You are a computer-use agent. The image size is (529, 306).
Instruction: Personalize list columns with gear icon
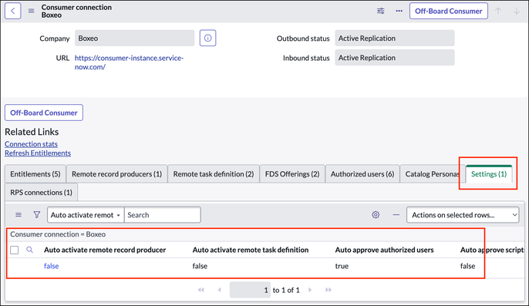click(376, 215)
